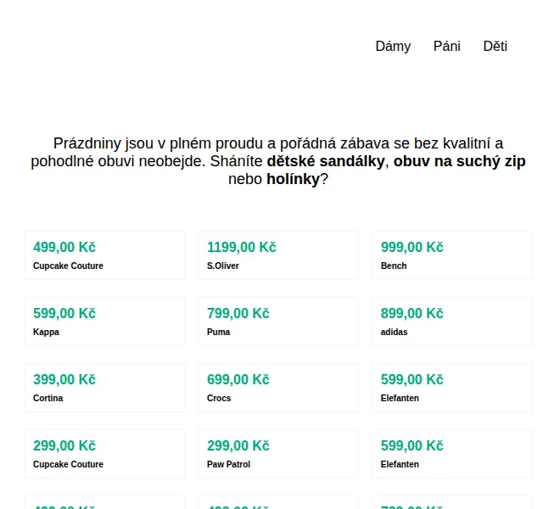Click the 999,00 Kč price
543x509 pixels.
click(412, 247)
